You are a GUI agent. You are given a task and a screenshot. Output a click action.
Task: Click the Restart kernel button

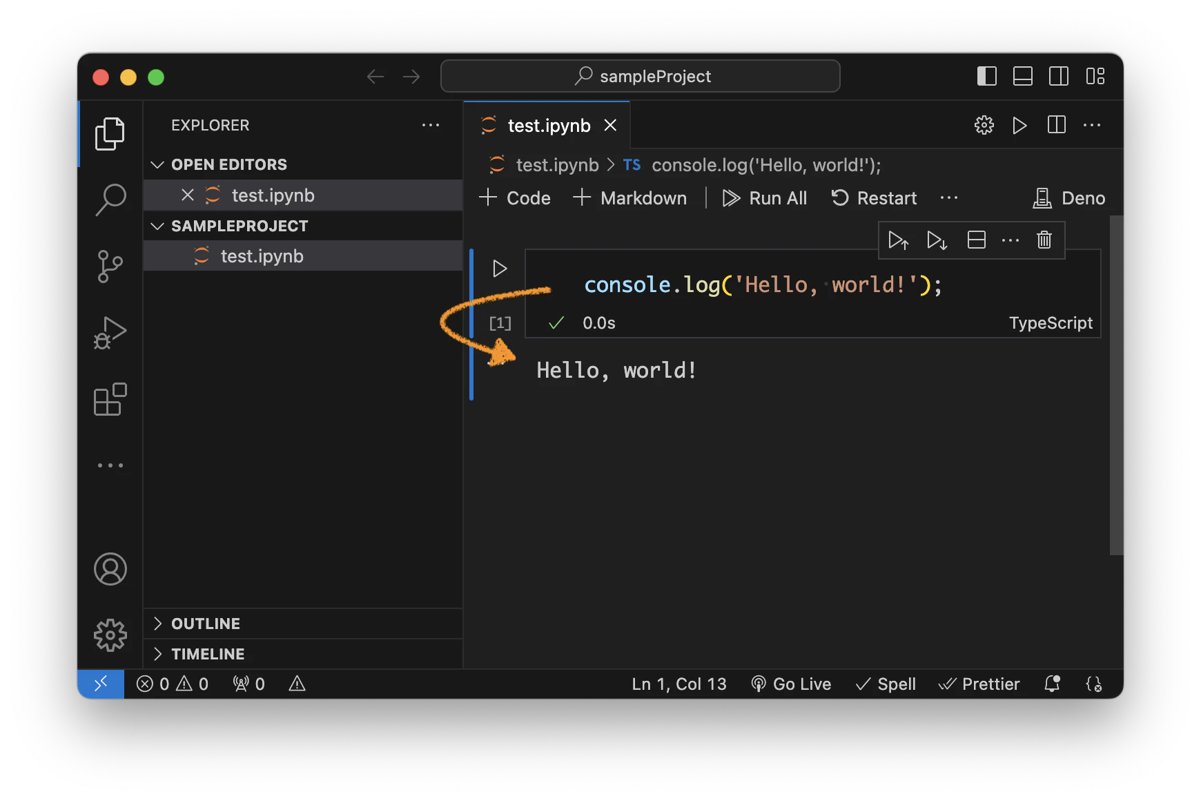tap(874, 198)
